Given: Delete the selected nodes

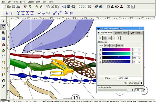Looking at the screenshot, I should coord(11,13).
